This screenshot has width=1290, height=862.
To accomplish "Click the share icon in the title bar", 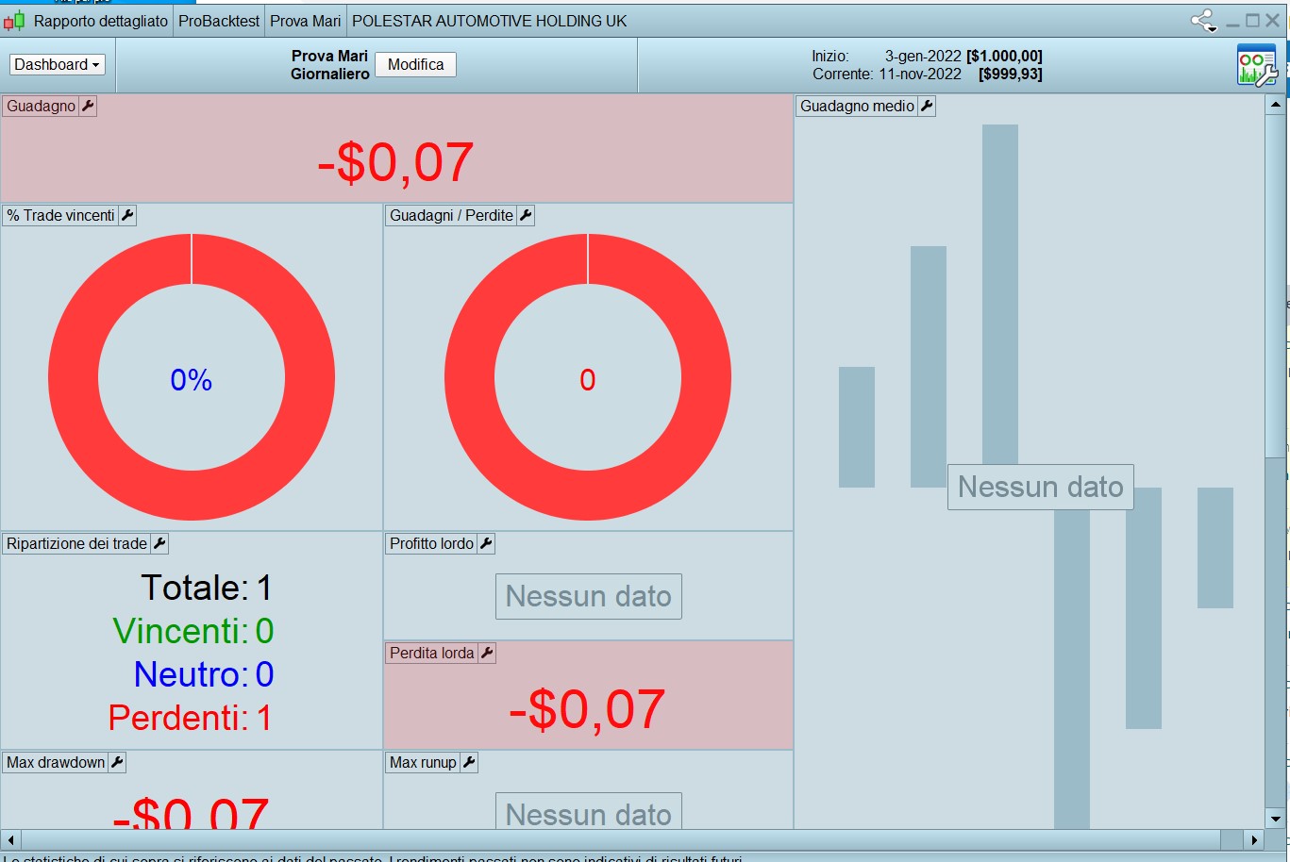I will click(1203, 21).
